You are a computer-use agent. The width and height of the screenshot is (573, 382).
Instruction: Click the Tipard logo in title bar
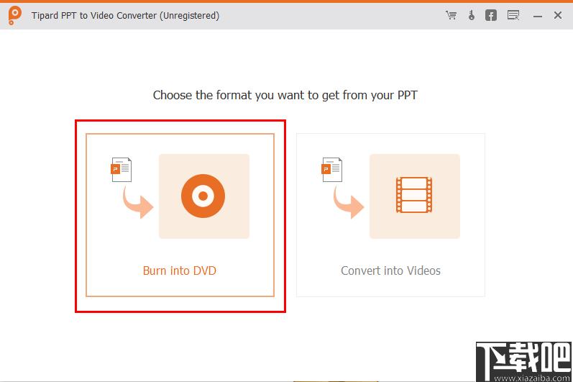(x=14, y=16)
